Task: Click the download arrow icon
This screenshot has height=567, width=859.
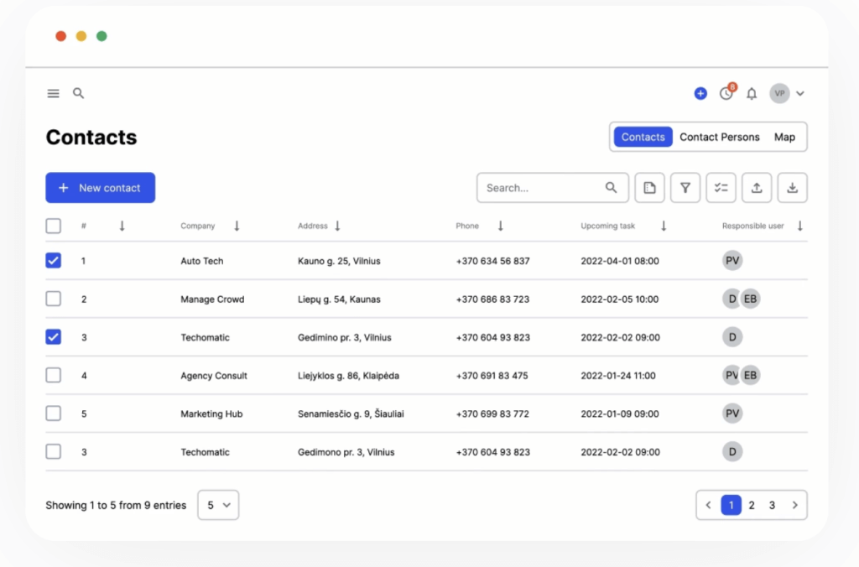Action: point(792,188)
